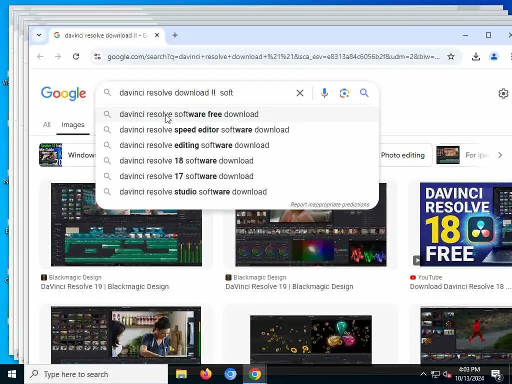This screenshot has height=384, width=512.
Task: Click second DaVinci Resolve 19 | Blackmagic Design title
Action: click(x=289, y=286)
